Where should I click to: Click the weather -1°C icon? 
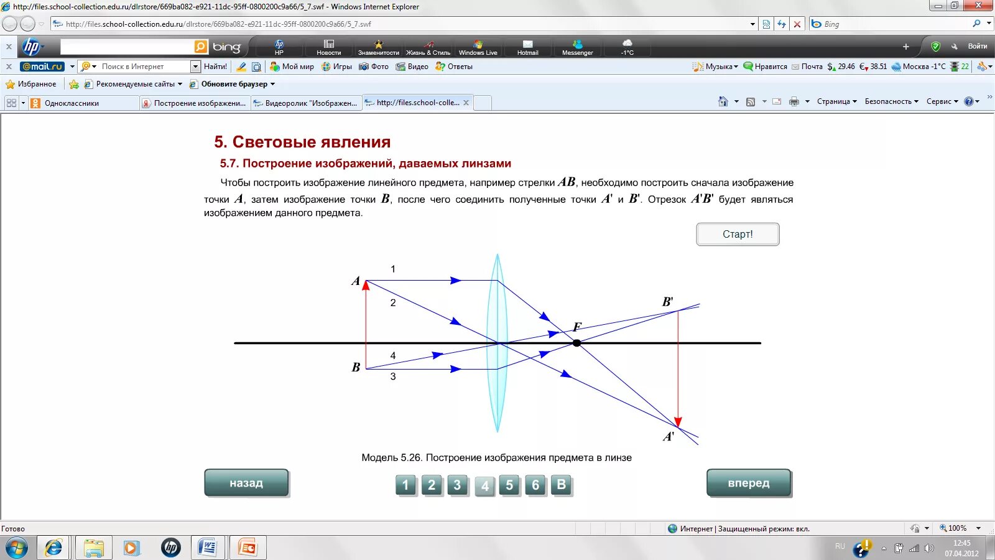click(627, 47)
